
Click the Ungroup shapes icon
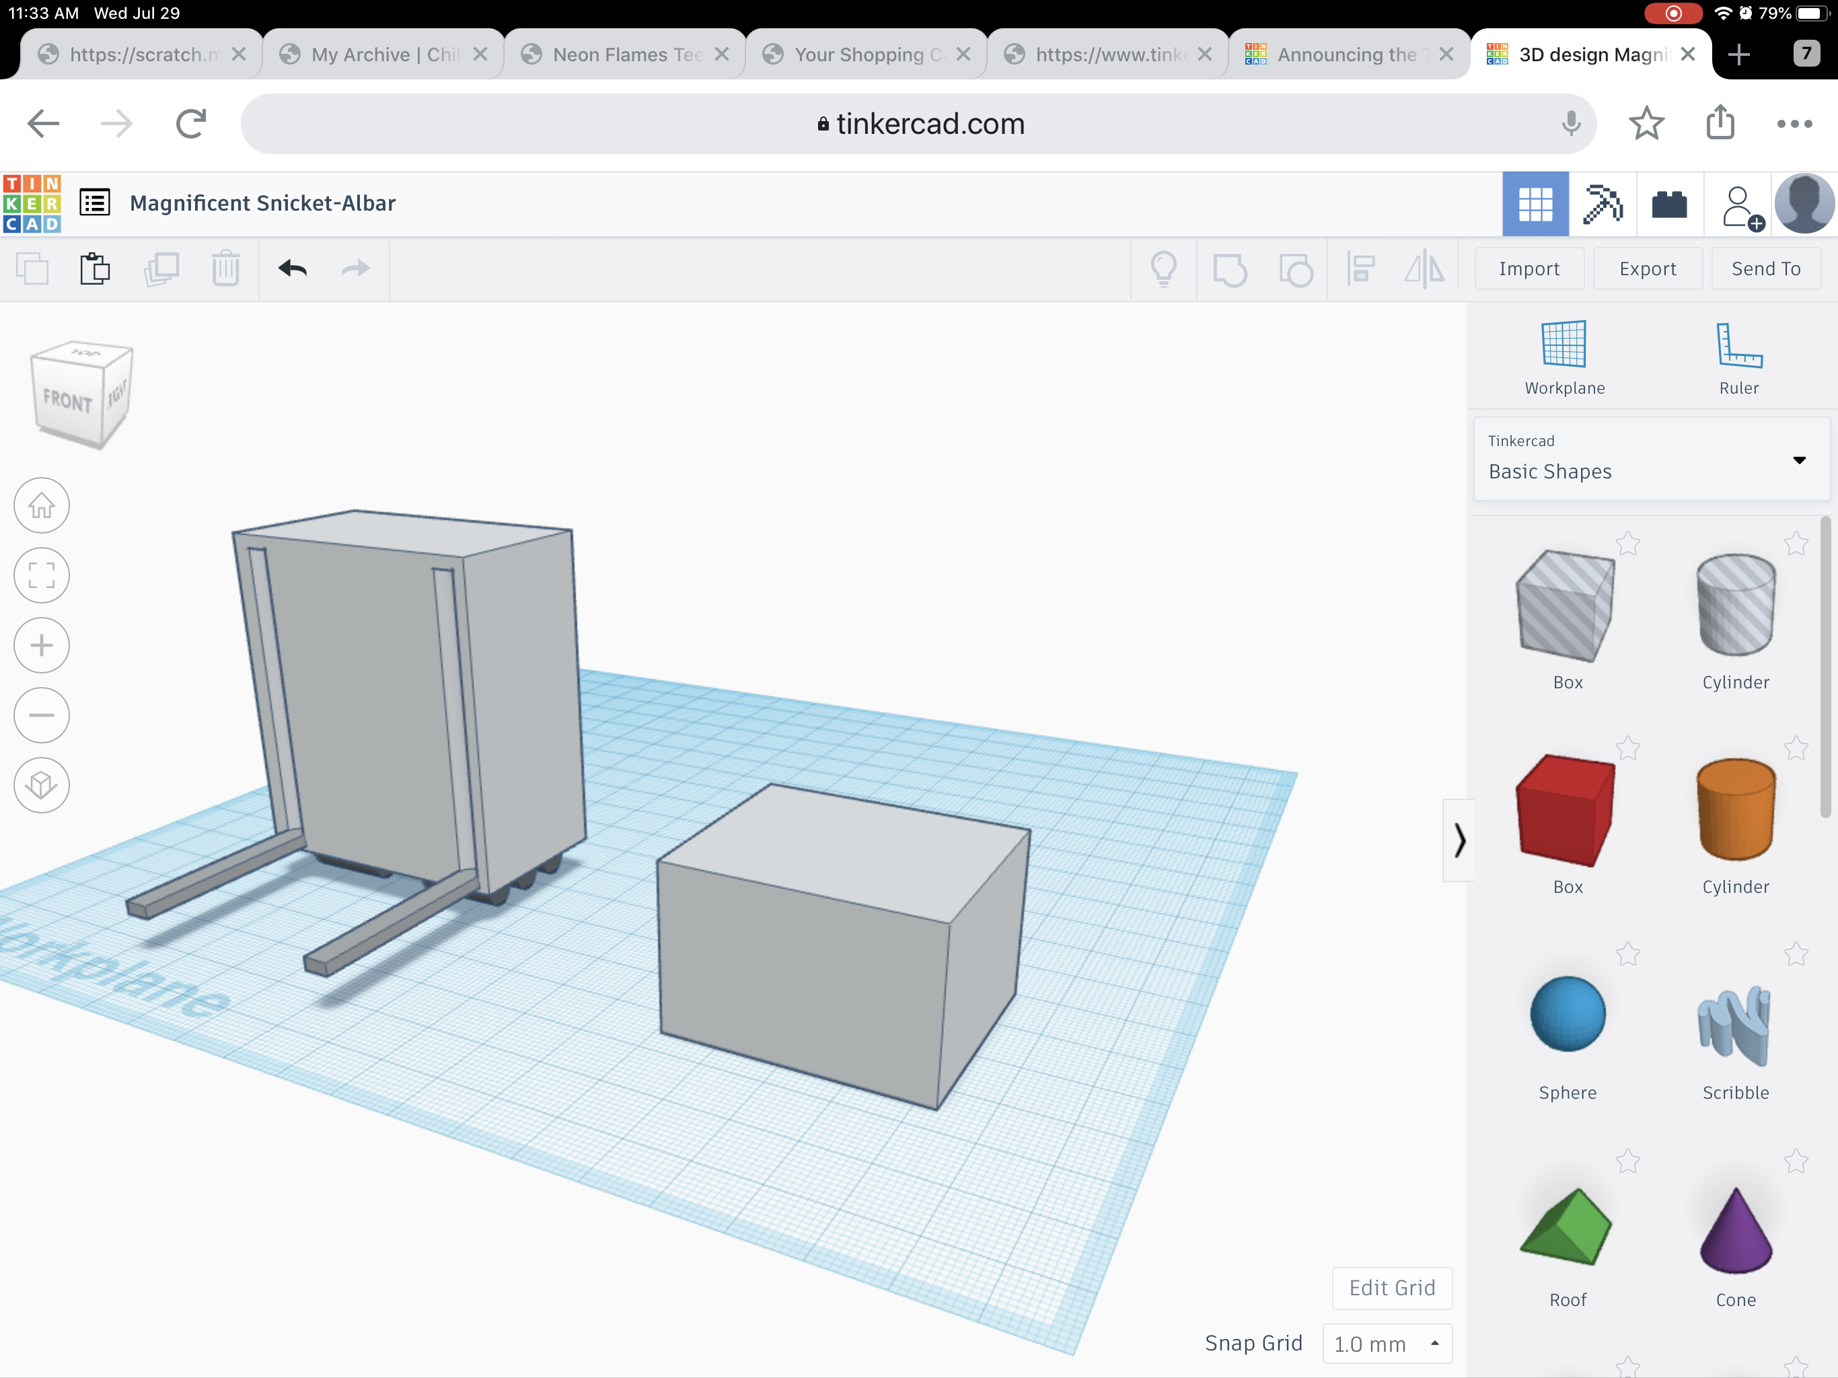1295,269
